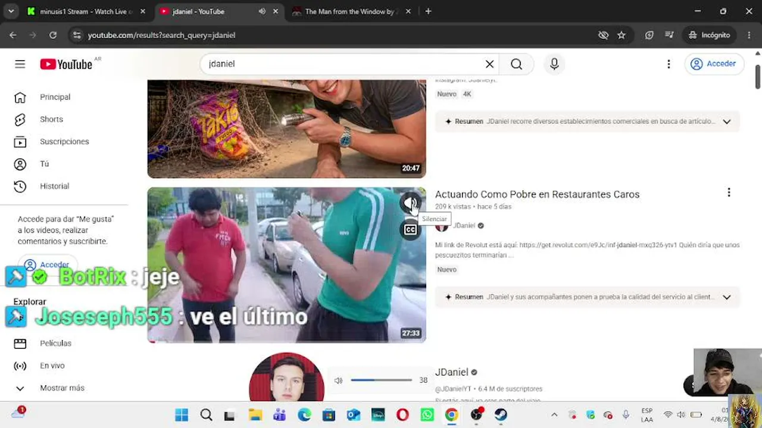Switch to minusis1 Stream tab
762x428 pixels.
(86, 11)
